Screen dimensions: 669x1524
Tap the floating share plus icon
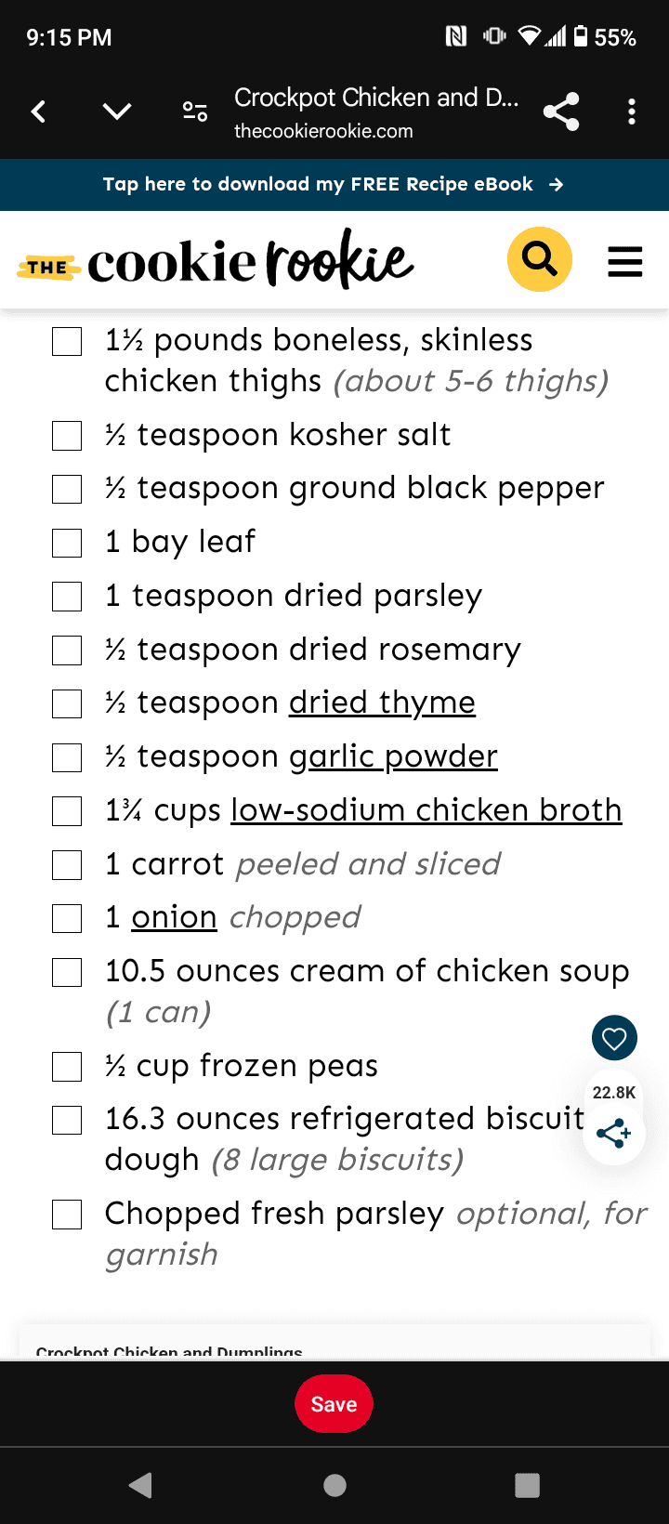coord(613,1134)
